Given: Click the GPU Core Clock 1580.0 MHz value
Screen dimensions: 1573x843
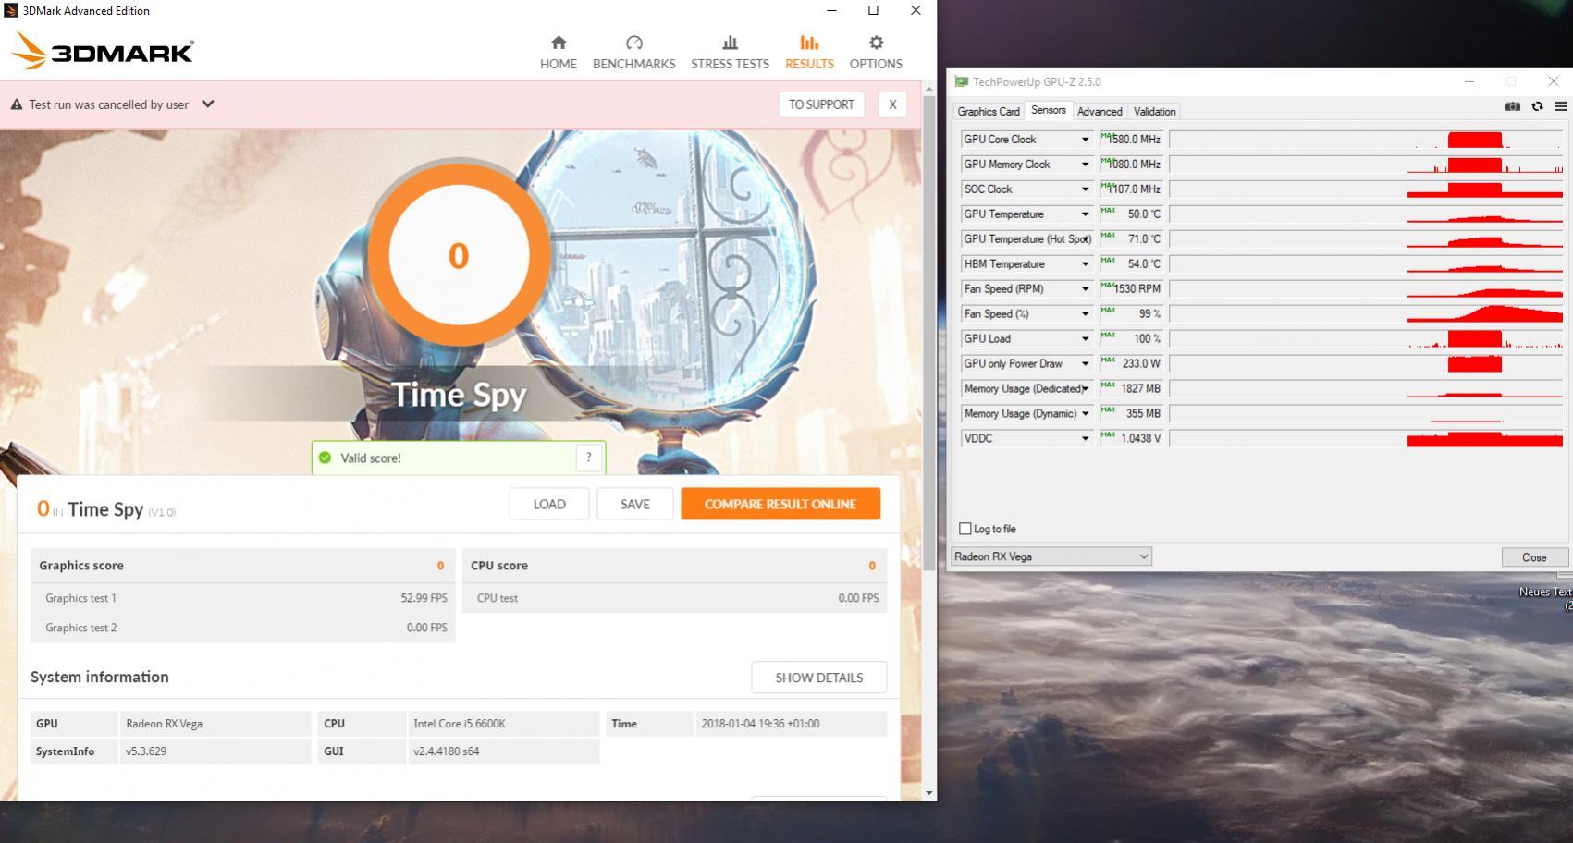Looking at the screenshot, I should [1131, 140].
